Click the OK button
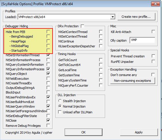The width and height of the screenshot is (162, 140). (84, 132)
